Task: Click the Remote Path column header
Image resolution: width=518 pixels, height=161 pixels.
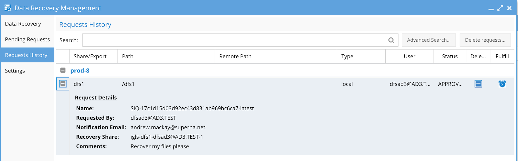Action: click(276, 56)
